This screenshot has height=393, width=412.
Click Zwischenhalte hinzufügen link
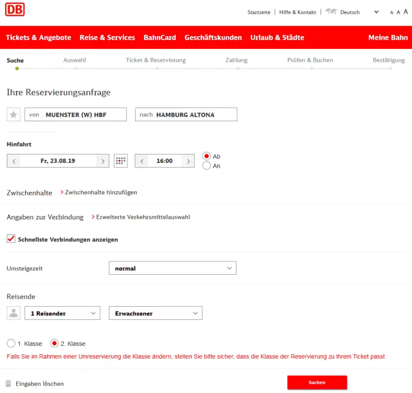[x=101, y=192]
